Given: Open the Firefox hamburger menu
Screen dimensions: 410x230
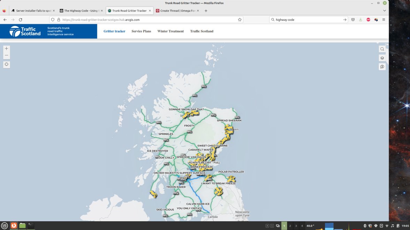Looking at the screenshot, I should tap(384, 20).
